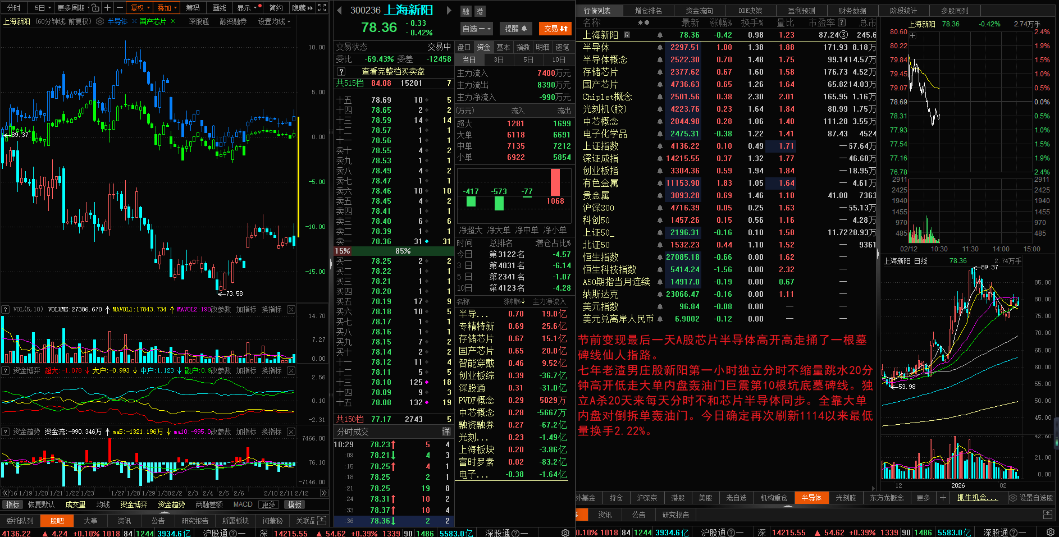Toggle 成交量 indicator
The width and height of the screenshot is (1059, 537).
[75, 504]
